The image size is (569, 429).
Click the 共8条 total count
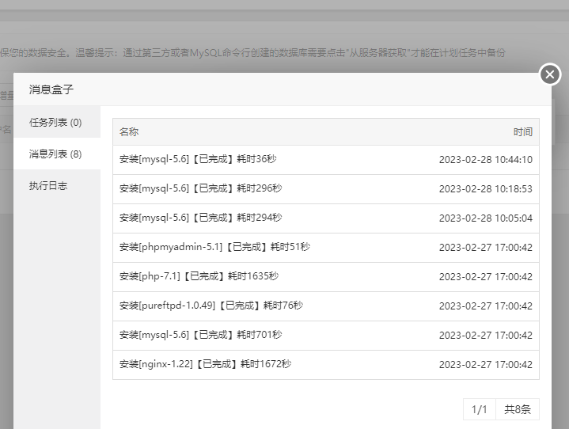tap(518, 409)
